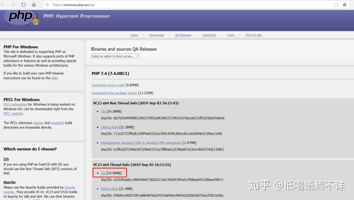Screen dimensions: 354x200
Task: Click the padlock site security icon
Action: [x=47, y=5]
